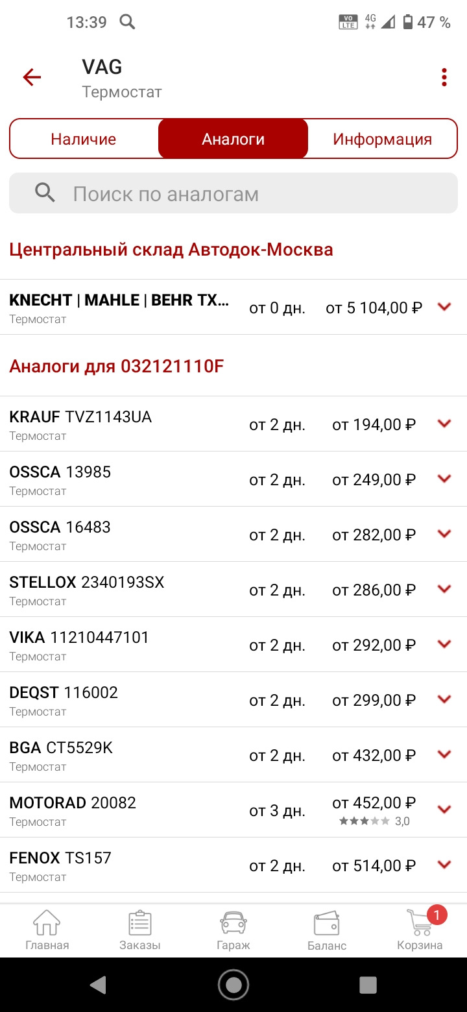Select the Аналоги tab
This screenshot has width=467, height=1012.
coord(233,139)
